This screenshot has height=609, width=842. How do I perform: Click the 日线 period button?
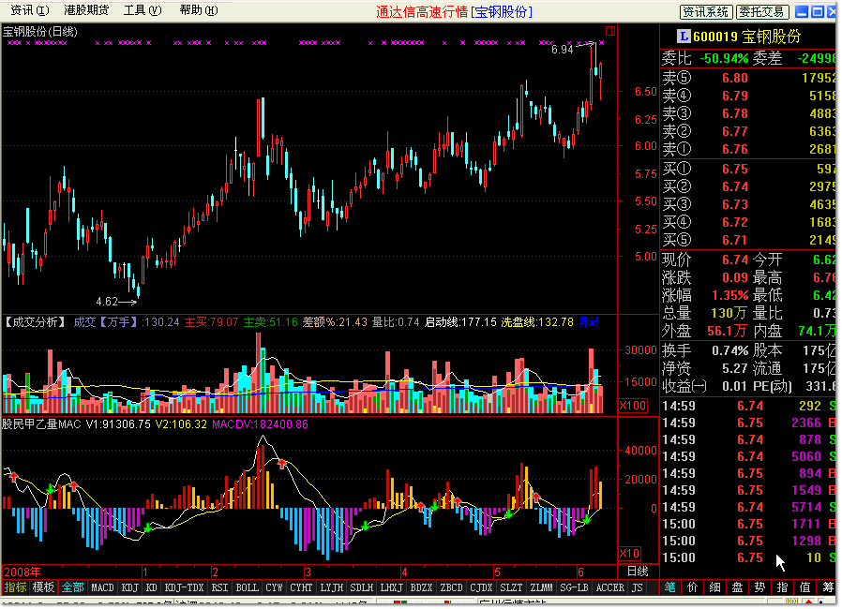(x=638, y=572)
